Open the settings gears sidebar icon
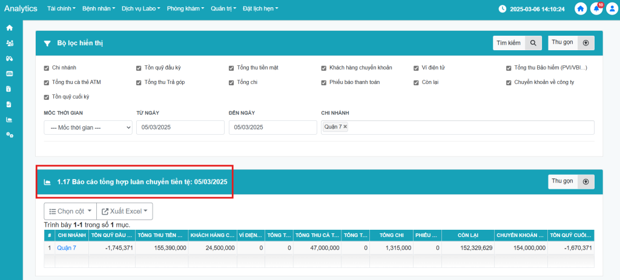The width and height of the screenshot is (620, 280). [9, 134]
